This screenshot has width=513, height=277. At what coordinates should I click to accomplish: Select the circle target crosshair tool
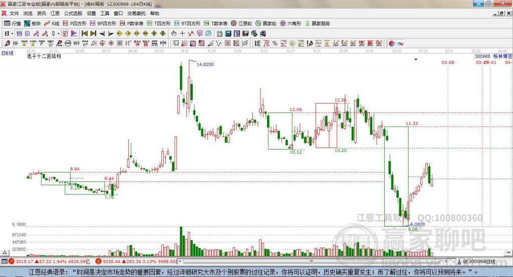102,43
